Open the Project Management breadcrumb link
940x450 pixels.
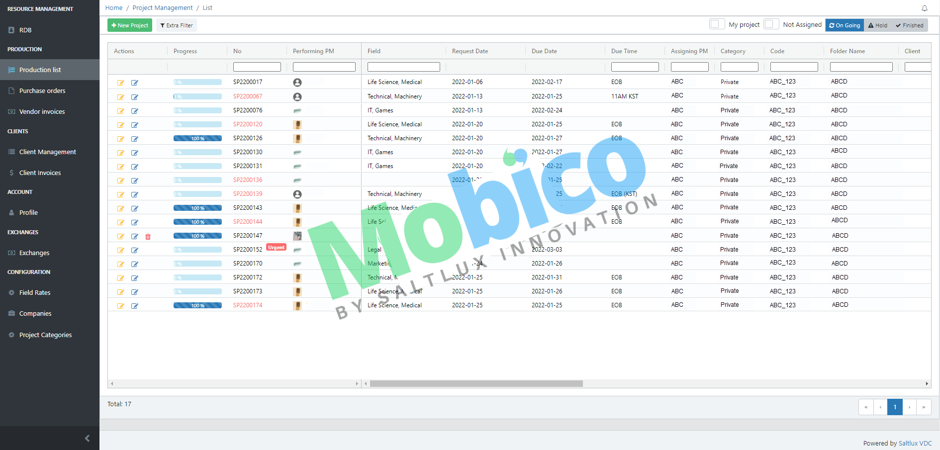click(162, 7)
